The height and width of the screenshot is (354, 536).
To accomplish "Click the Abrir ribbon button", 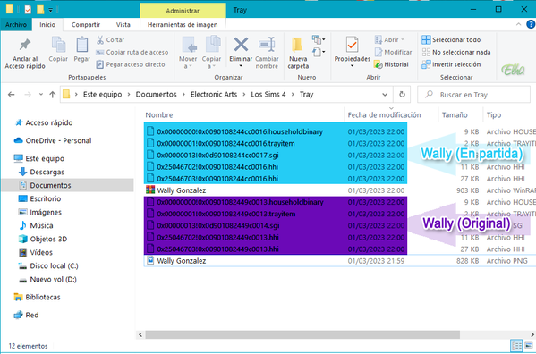I will [389, 40].
